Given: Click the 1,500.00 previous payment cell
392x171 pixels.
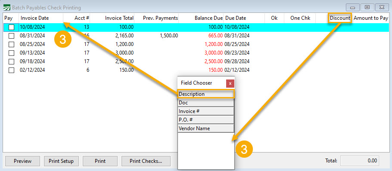Looking at the screenshot, I should coord(169,36).
